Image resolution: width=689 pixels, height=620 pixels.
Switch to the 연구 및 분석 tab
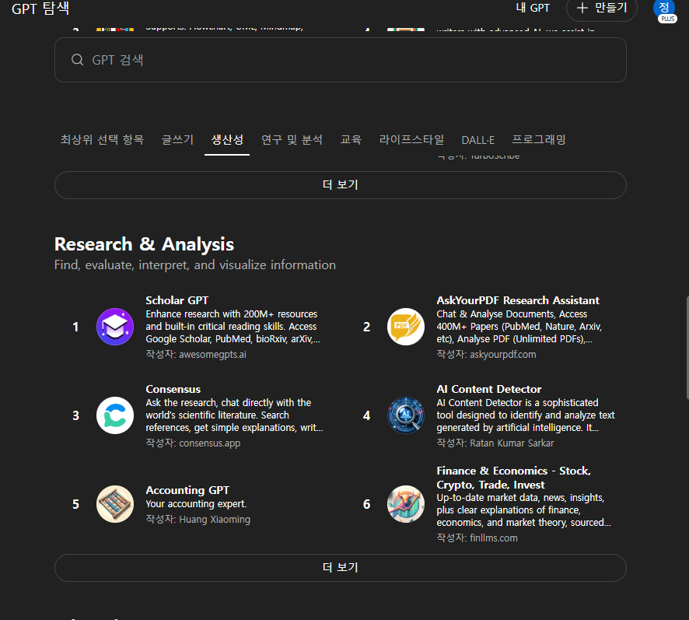pos(292,140)
